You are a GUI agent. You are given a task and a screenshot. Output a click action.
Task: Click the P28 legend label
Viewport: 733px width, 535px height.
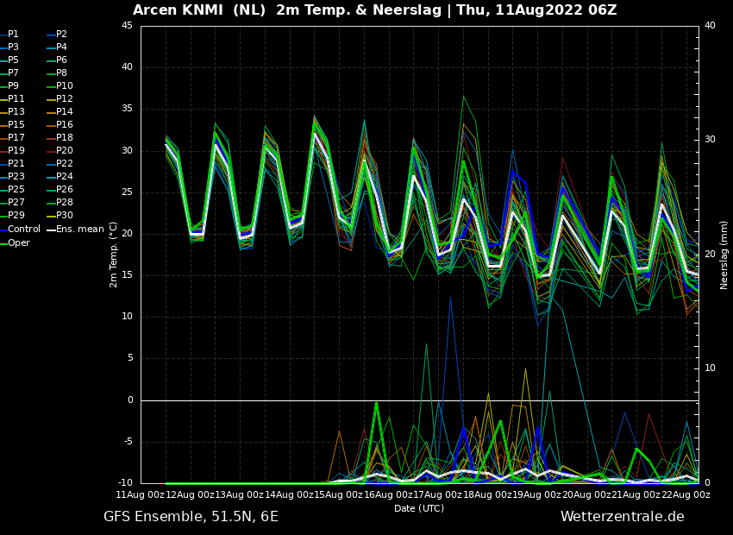(x=65, y=202)
